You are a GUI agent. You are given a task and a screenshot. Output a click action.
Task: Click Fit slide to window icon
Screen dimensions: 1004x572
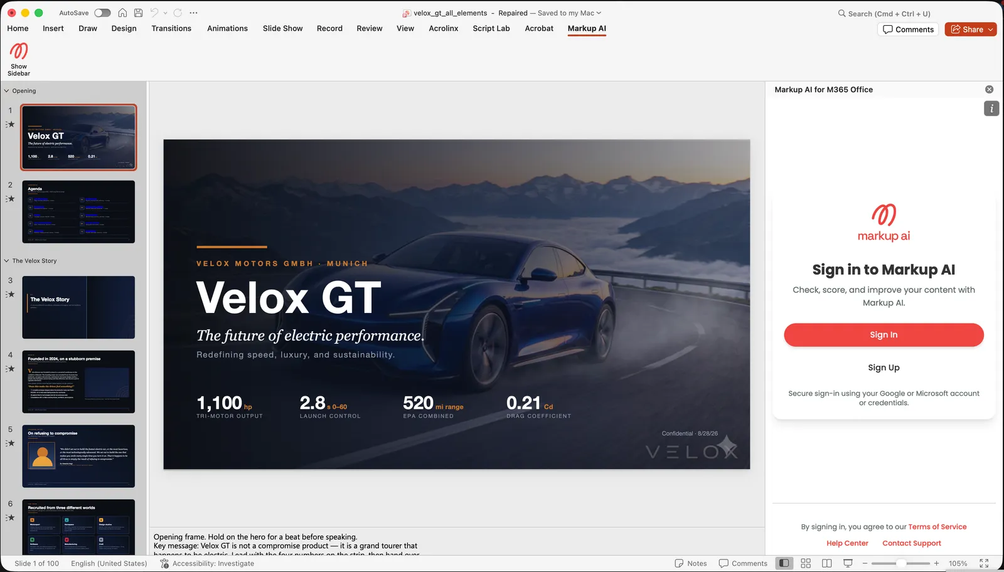tap(984, 563)
